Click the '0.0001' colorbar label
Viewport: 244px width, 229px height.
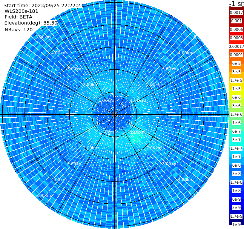click(236, 55)
